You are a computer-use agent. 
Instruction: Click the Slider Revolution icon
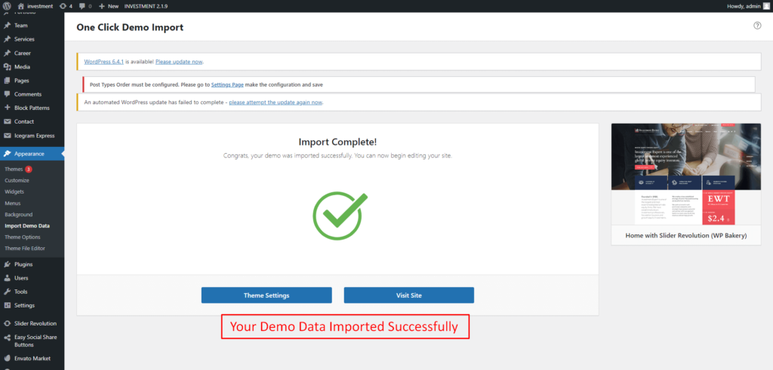(x=8, y=324)
